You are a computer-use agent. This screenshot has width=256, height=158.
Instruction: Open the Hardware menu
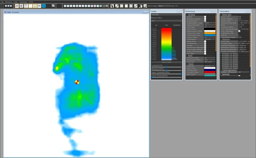[23, 2]
